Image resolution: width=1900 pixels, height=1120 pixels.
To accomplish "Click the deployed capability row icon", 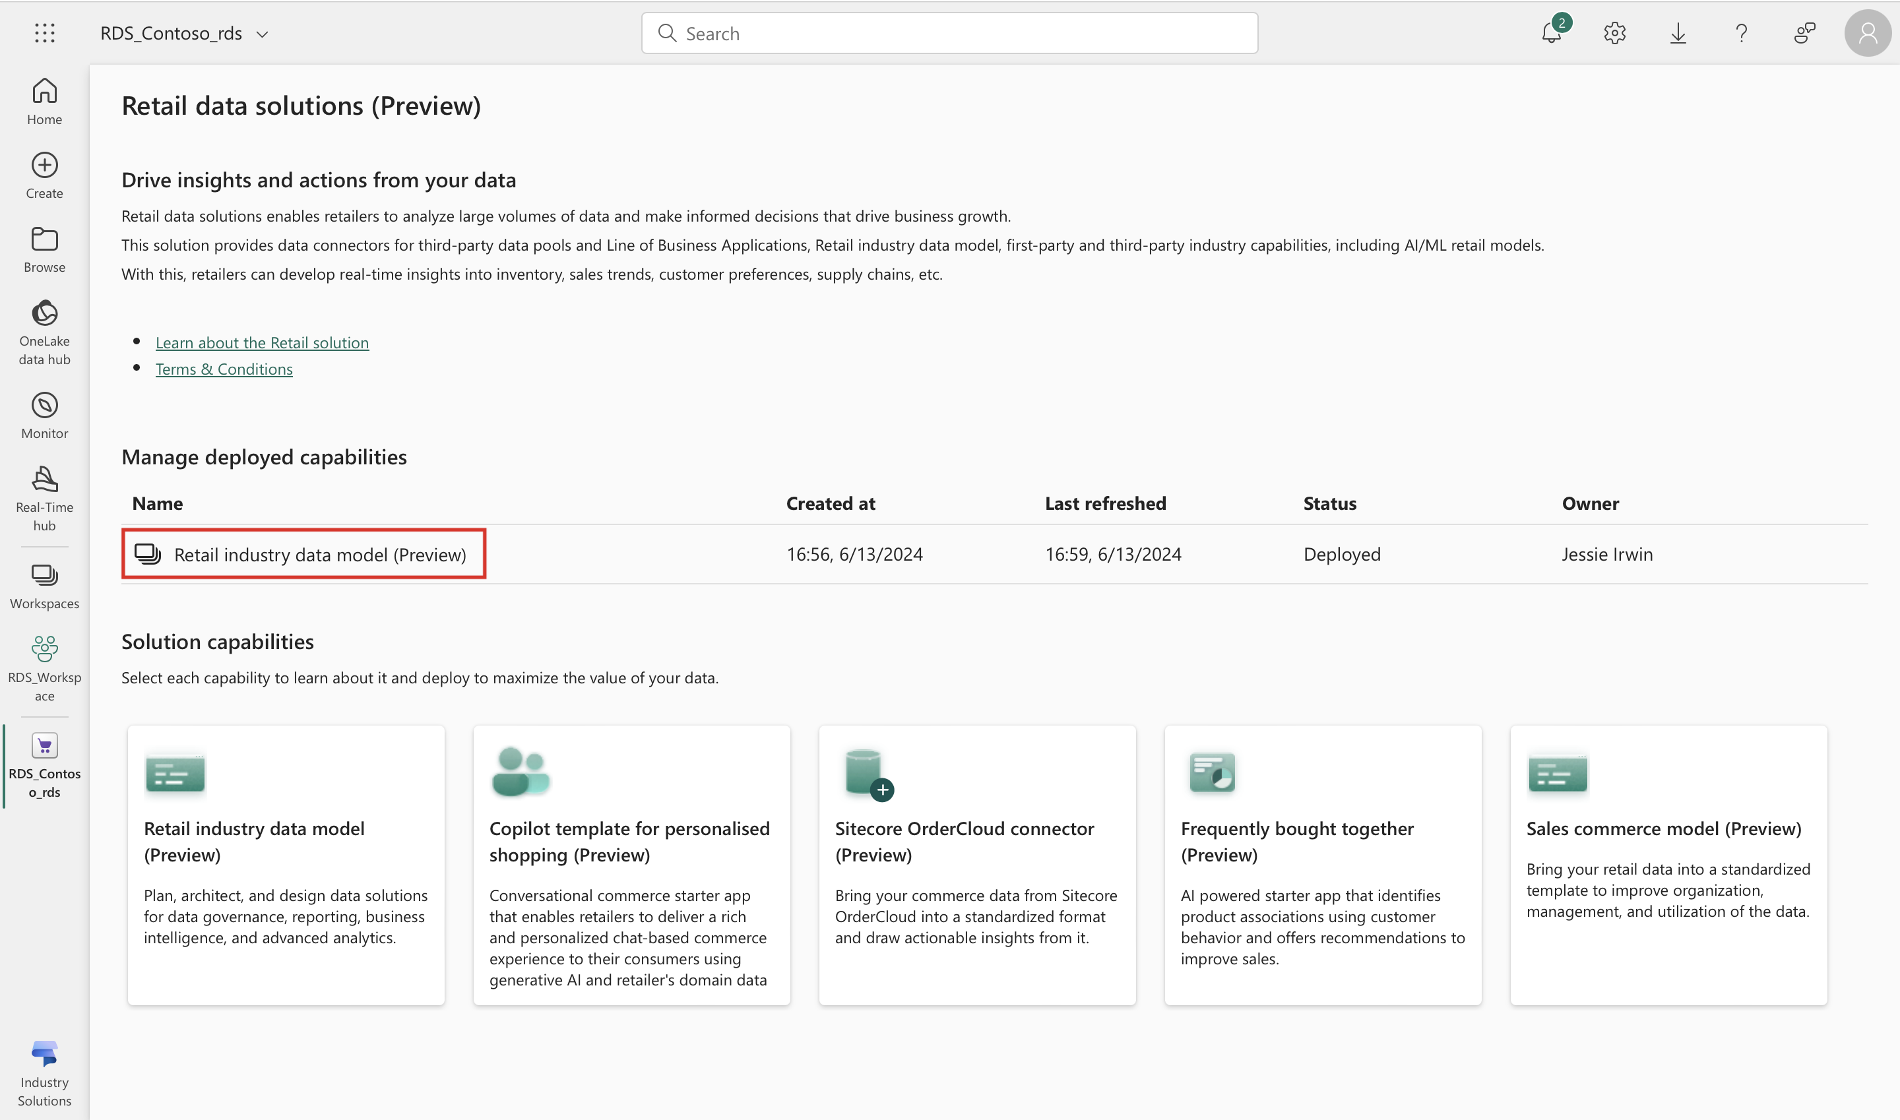I will coord(147,553).
